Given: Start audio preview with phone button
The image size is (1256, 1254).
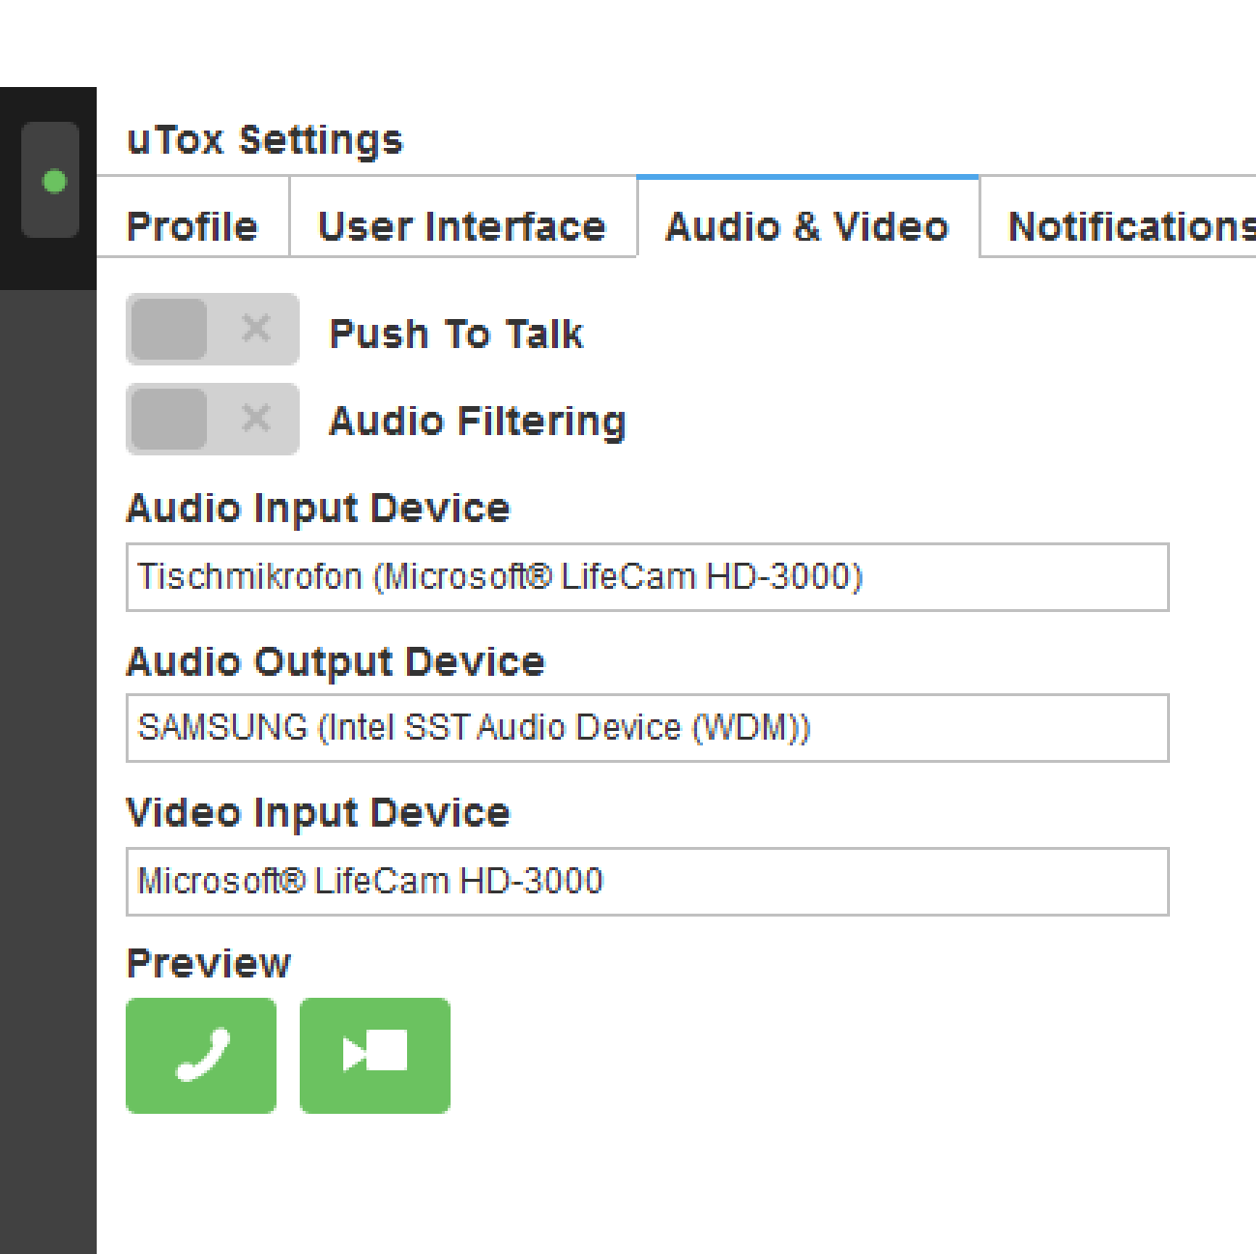Looking at the screenshot, I should 201,1055.
